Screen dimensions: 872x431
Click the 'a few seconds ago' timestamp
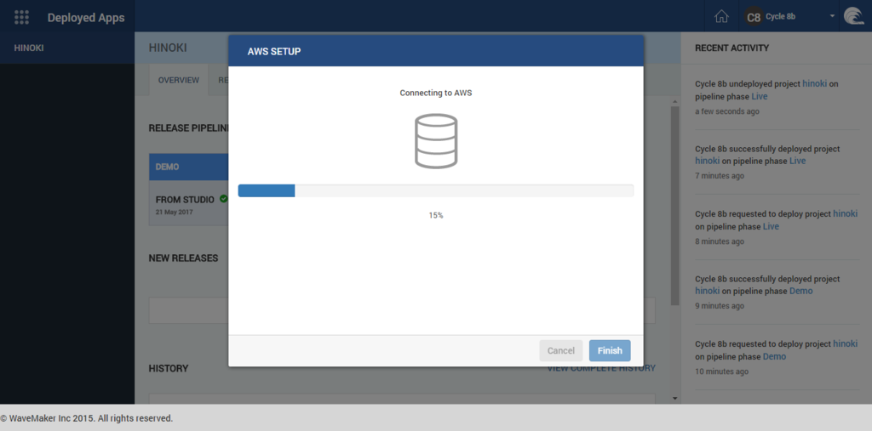[727, 111]
